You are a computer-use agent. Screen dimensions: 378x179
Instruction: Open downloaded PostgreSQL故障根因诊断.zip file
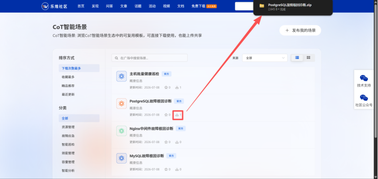tap(290, 5)
